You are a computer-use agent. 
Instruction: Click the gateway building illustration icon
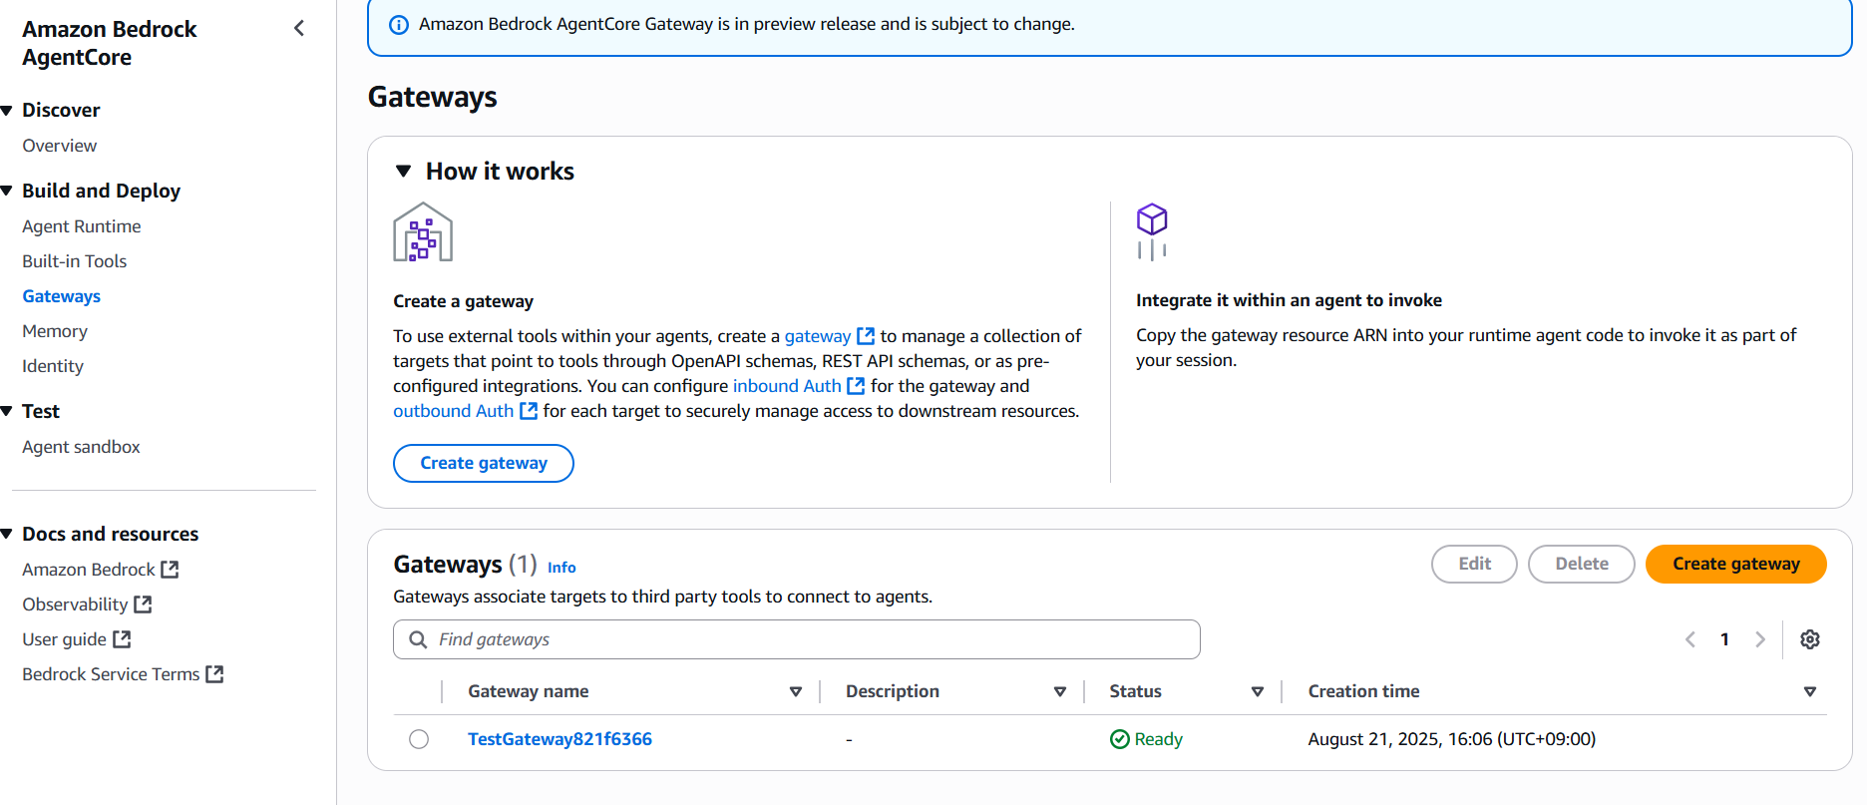423,231
